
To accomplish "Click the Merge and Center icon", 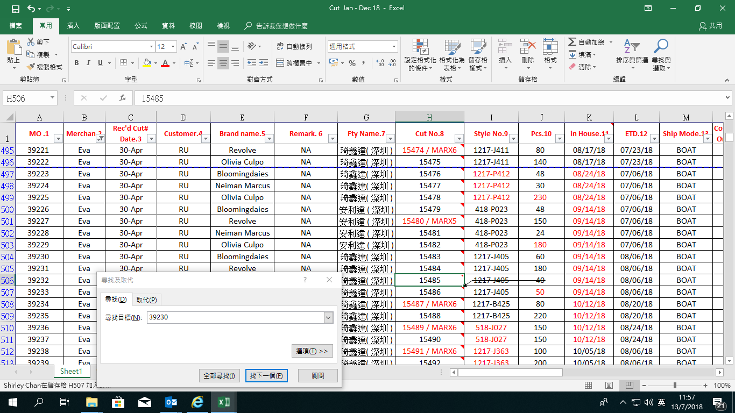I will [x=280, y=63].
